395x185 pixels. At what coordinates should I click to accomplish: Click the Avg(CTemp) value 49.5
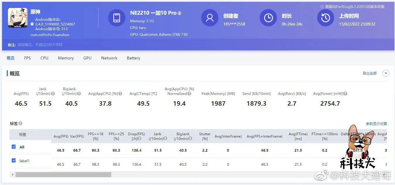point(143,104)
